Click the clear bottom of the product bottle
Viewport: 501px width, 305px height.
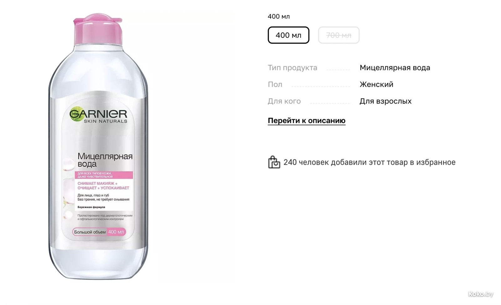tap(99, 263)
